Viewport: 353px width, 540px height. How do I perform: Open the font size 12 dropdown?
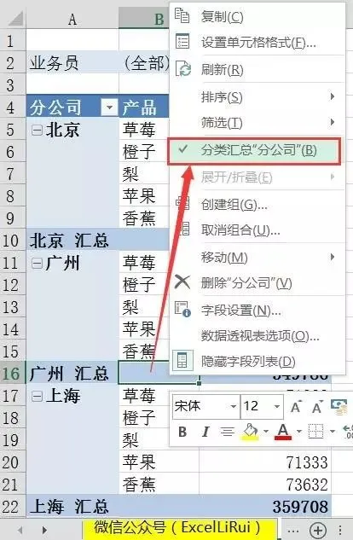point(276,407)
